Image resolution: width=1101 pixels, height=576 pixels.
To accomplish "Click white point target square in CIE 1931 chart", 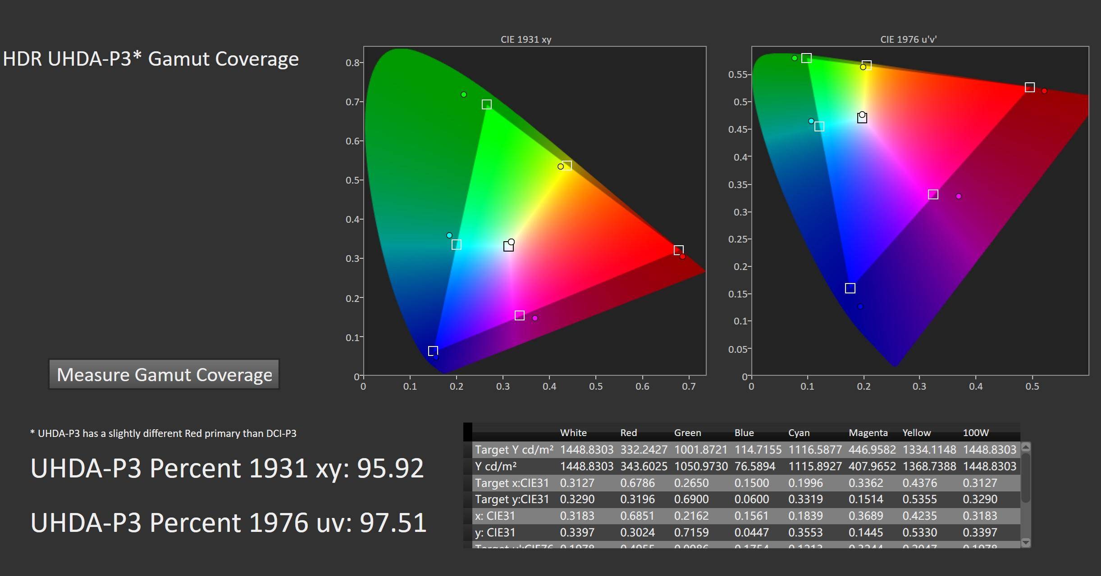I will click(508, 246).
